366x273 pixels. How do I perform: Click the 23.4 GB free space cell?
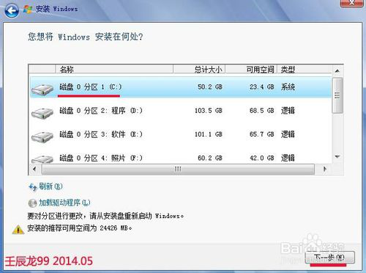pyautogui.click(x=262, y=87)
